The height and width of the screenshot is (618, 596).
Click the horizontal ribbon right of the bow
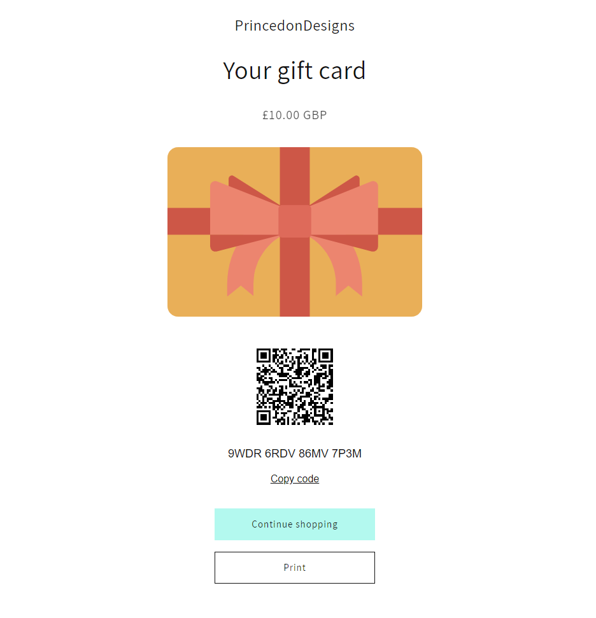pos(401,222)
